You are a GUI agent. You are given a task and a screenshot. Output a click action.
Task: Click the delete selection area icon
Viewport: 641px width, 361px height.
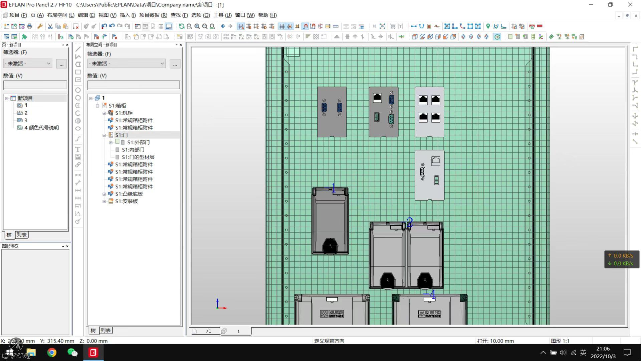click(76, 26)
